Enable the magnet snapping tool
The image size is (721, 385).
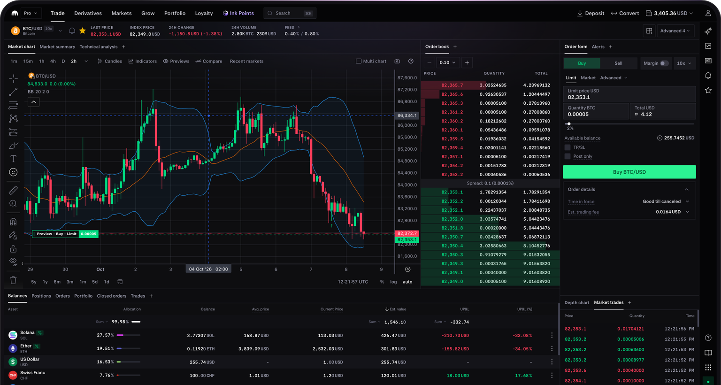13,222
